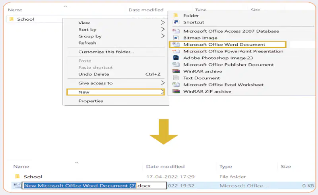Viewport: 318px width, 195px height.
Task: Expand the View submenu arrow
Action: pyautogui.click(x=163, y=23)
